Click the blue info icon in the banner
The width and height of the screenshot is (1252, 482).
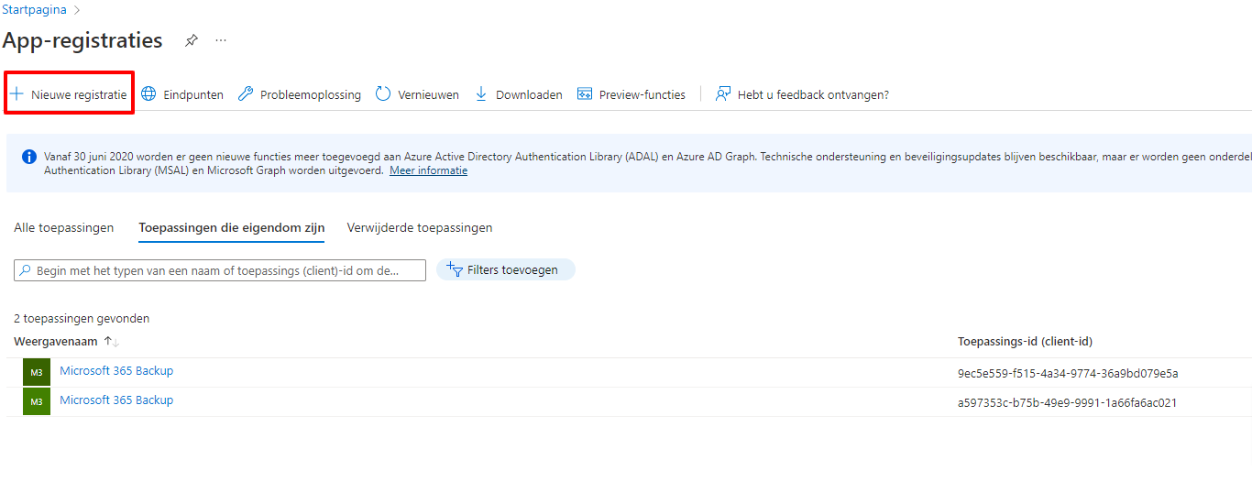click(29, 157)
